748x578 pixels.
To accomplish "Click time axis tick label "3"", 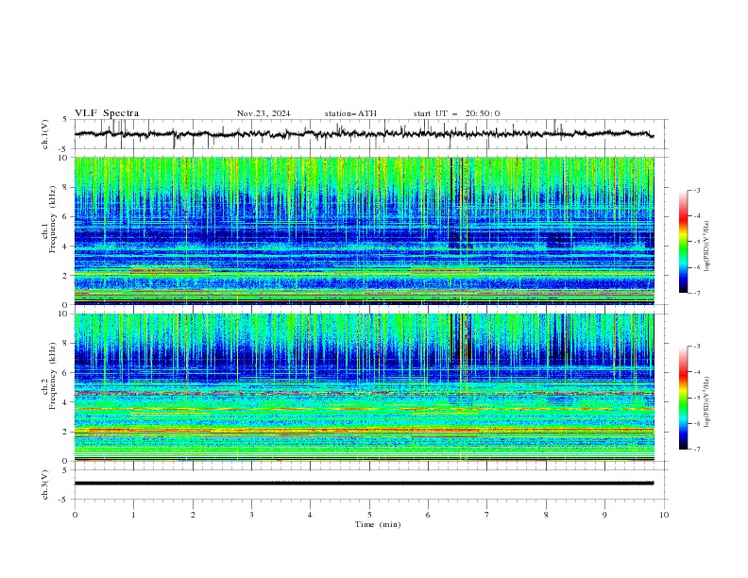I will tap(251, 515).
